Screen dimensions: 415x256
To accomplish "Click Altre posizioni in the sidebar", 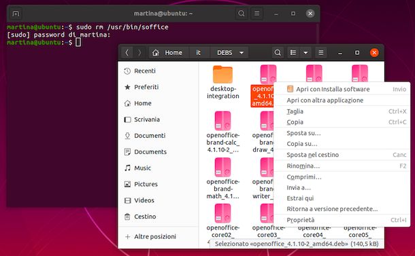I will [158, 236].
